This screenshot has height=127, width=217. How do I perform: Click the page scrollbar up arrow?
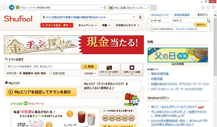point(215,15)
